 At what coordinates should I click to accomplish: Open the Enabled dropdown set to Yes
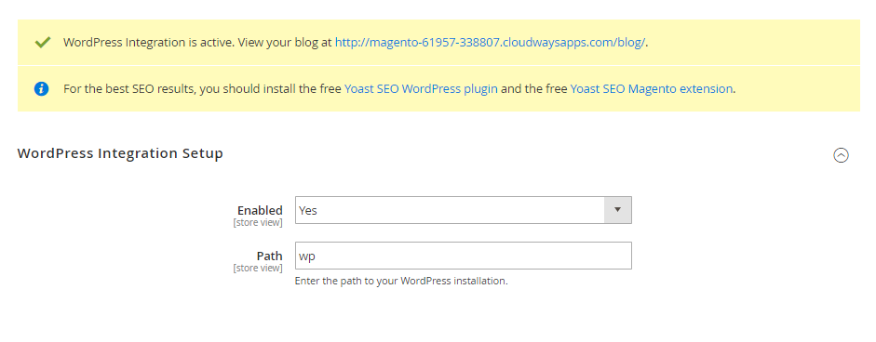click(x=464, y=210)
